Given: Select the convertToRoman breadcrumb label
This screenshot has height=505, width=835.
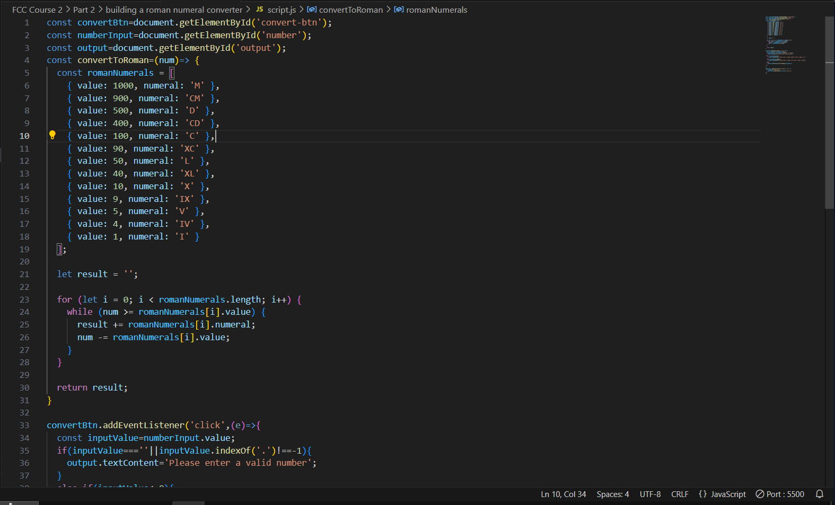Looking at the screenshot, I should click(350, 10).
